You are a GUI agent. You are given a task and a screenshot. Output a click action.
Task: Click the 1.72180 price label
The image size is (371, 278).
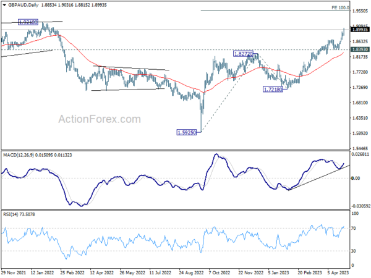[273, 90]
